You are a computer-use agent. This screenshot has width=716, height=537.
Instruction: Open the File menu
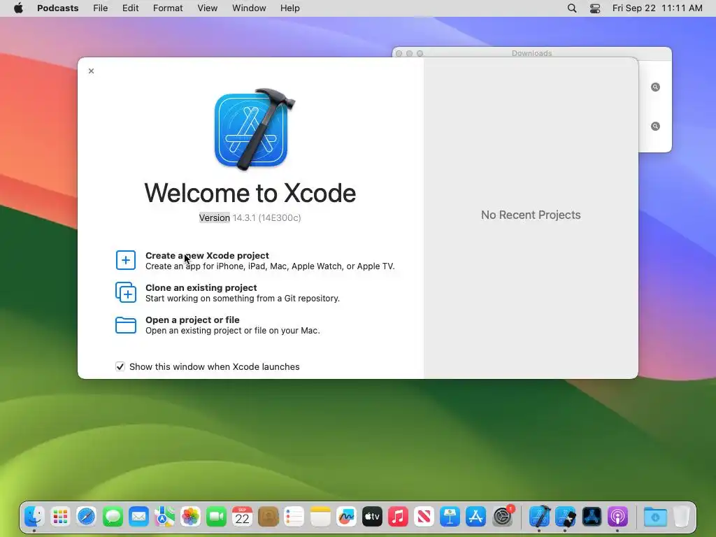coord(101,8)
